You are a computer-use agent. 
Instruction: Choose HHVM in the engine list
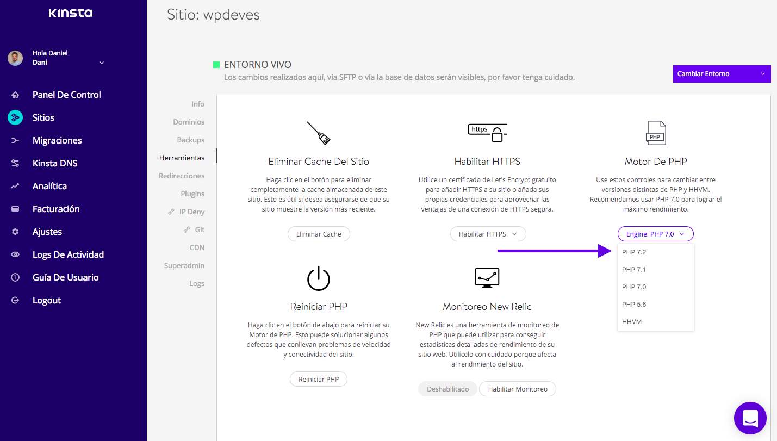click(632, 322)
